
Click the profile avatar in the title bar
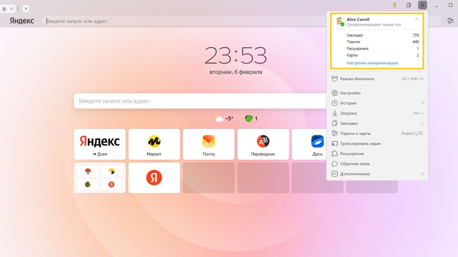click(395, 5)
